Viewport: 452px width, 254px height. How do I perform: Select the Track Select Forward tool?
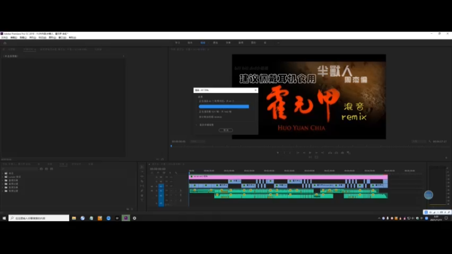click(142, 172)
